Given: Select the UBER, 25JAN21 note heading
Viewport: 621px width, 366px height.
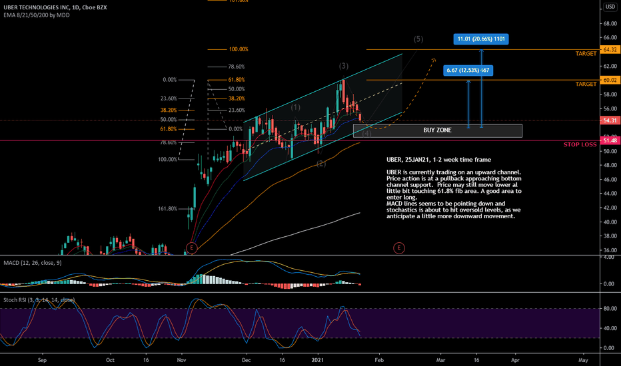Looking at the screenshot, I should point(439,160).
